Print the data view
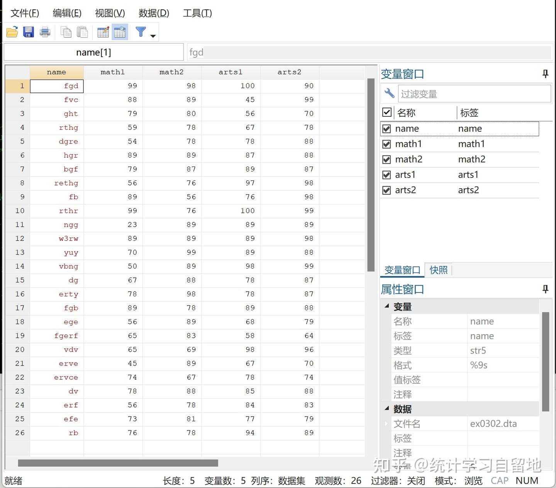The width and height of the screenshot is (556, 488). [x=45, y=32]
